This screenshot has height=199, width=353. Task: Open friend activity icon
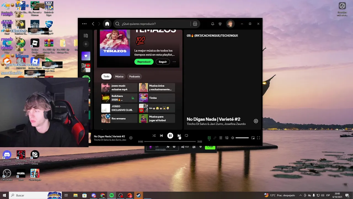pyautogui.click(x=220, y=24)
